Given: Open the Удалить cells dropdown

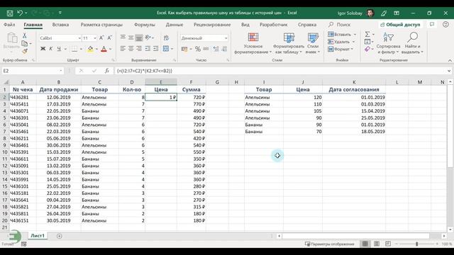Looking at the screenshot, I should [341, 42].
